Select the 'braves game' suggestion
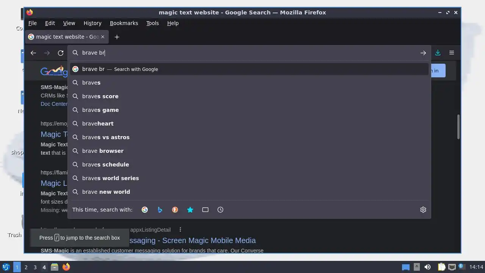The width and height of the screenshot is (485, 273). click(249, 110)
